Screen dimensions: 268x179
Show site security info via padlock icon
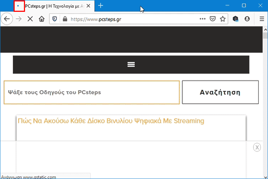(x=65, y=19)
